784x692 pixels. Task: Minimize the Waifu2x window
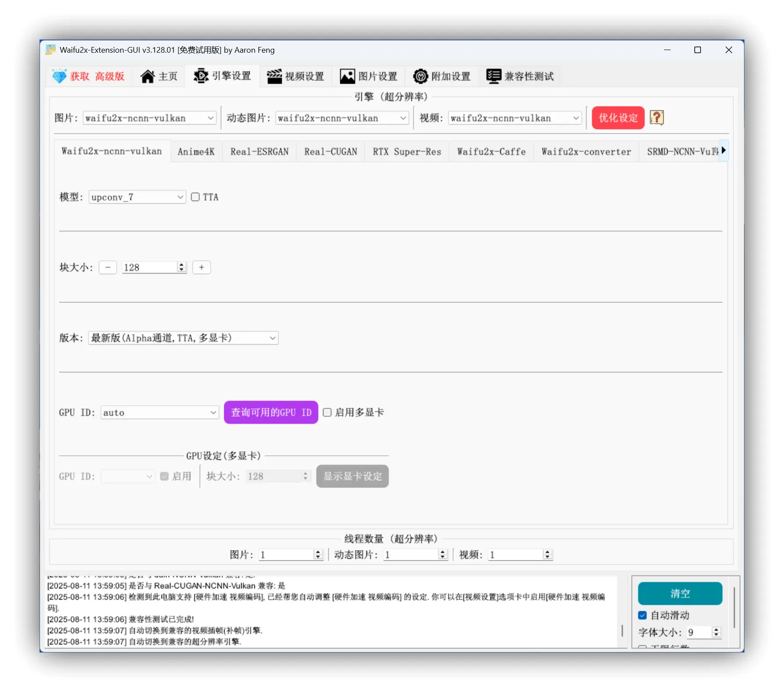[x=667, y=50]
